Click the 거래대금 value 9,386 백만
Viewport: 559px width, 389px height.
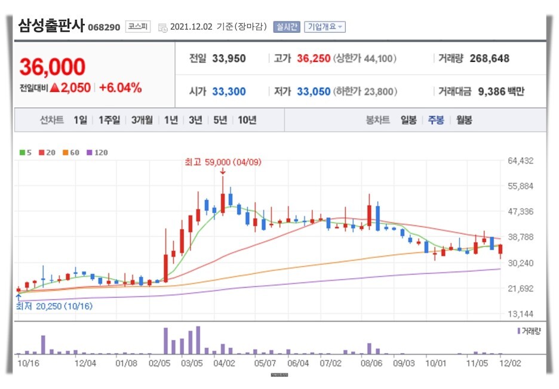(501, 91)
